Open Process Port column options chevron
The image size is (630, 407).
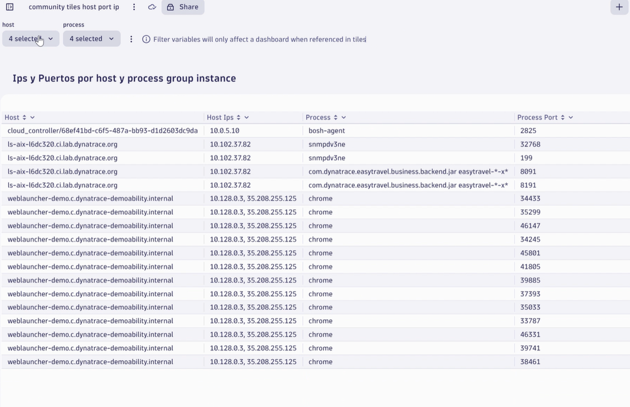pyautogui.click(x=571, y=118)
